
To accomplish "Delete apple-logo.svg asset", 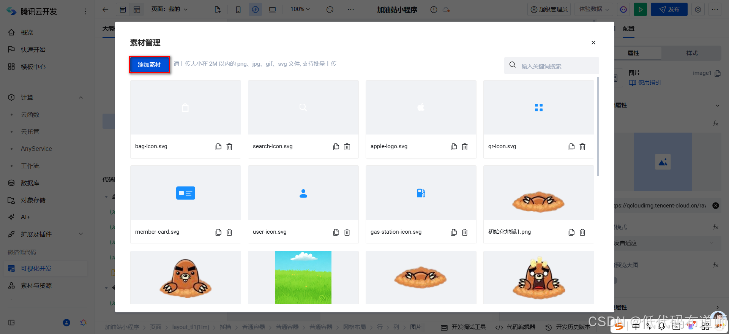I will [465, 147].
